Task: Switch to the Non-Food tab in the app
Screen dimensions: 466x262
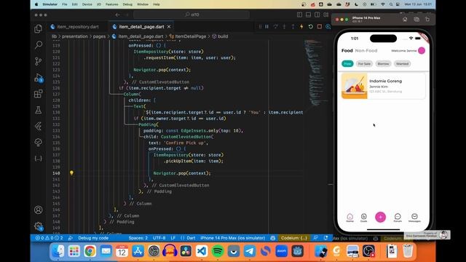Action: (366, 50)
